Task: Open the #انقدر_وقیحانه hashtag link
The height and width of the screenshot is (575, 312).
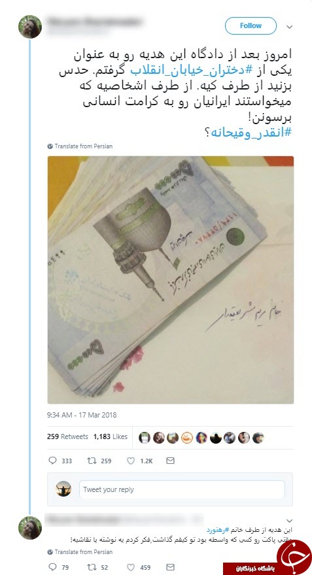Action: 252,132
